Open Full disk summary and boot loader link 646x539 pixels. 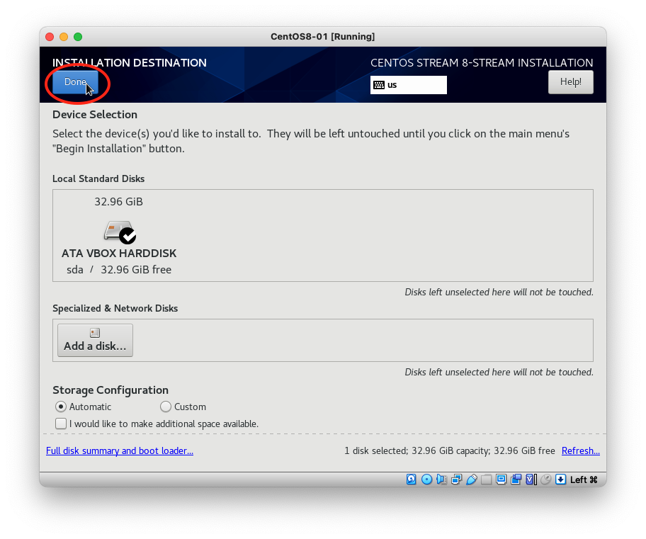120,450
